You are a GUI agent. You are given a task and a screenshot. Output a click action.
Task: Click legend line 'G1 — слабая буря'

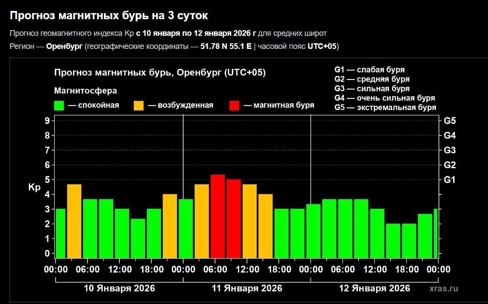pyautogui.click(x=369, y=69)
